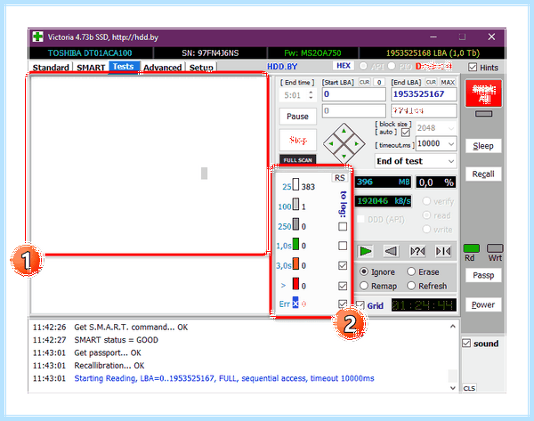This screenshot has height=421, width=534.
Task: Click the RS button in block legend
Action: pyautogui.click(x=340, y=178)
